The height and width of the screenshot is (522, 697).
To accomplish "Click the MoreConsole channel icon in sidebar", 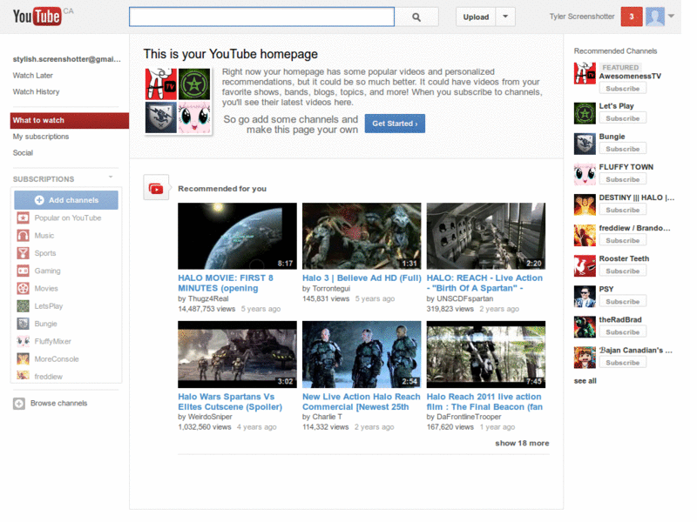I will (x=24, y=358).
